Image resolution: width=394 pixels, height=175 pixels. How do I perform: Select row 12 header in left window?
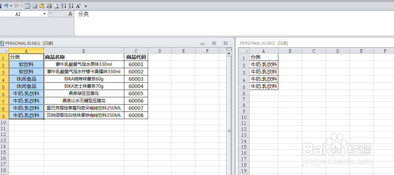pyautogui.click(x=4, y=134)
